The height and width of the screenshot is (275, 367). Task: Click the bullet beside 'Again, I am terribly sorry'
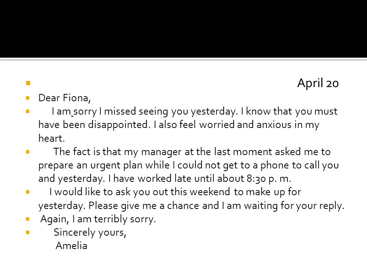click(28, 219)
